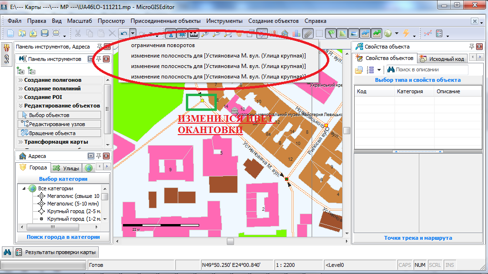Click the Выбор объектов button
The image size is (488, 274).
(59, 115)
